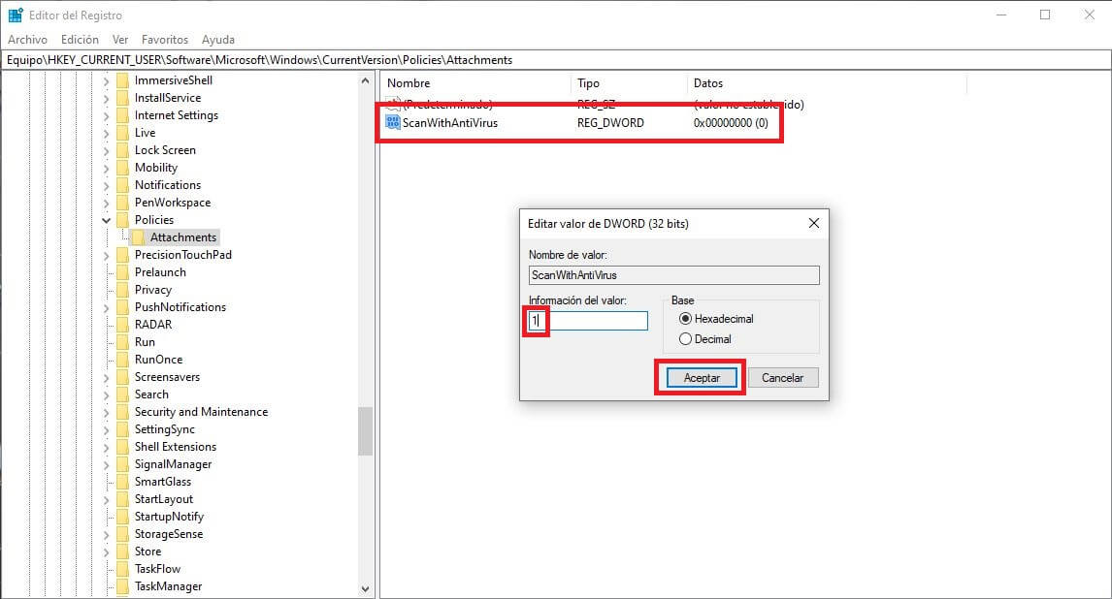Click the PenWorkspace folder icon
Viewport: 1112px width, 599px height.
(x=122, y=203)
